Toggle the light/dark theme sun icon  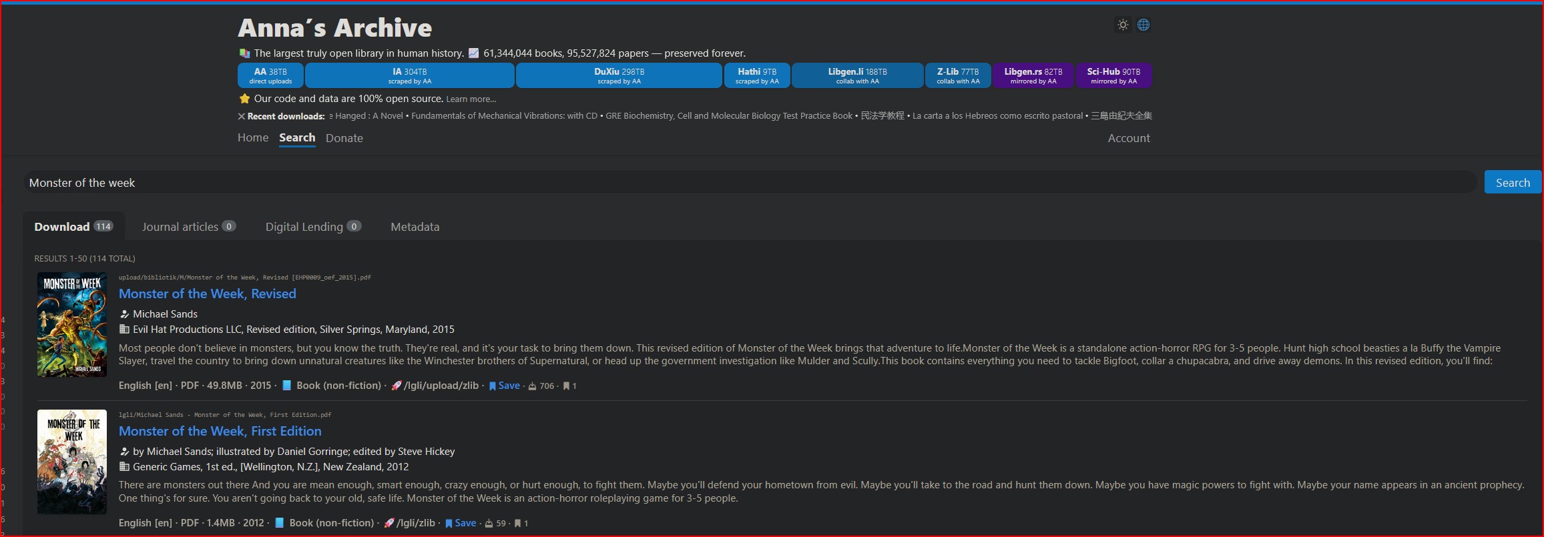point(1123,25)
